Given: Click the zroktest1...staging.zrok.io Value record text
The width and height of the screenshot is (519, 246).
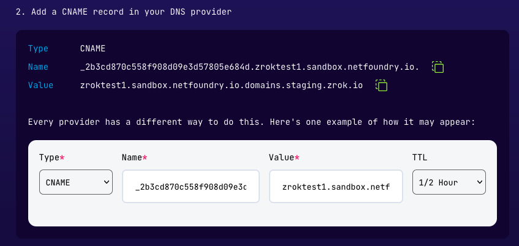Looking at the screenshot, I should (x=221, y=85).
